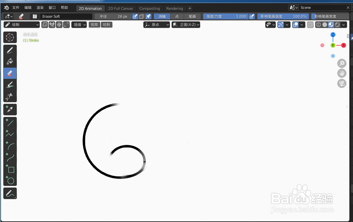The image size is (353, 222).
Task: Switch to wireframe shading
Action: (318, 25)
